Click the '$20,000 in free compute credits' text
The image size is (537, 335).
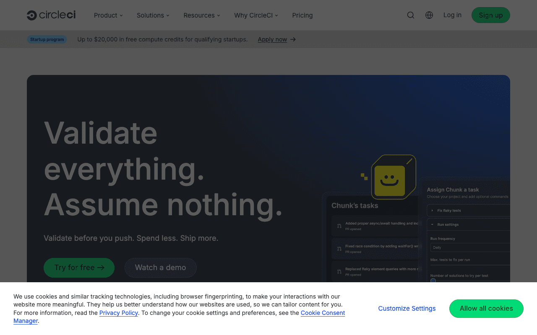[162, 39]
